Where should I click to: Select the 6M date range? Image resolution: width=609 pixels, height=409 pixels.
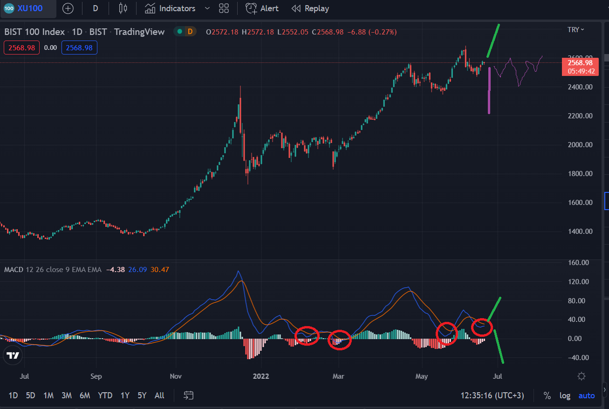tap(85, 395)
